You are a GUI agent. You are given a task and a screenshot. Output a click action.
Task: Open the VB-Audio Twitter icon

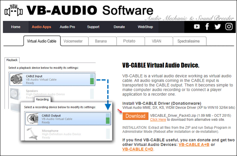click(218, 27)
